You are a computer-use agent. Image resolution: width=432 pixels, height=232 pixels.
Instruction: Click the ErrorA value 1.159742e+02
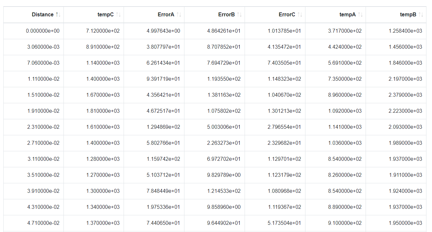point(163,159)
